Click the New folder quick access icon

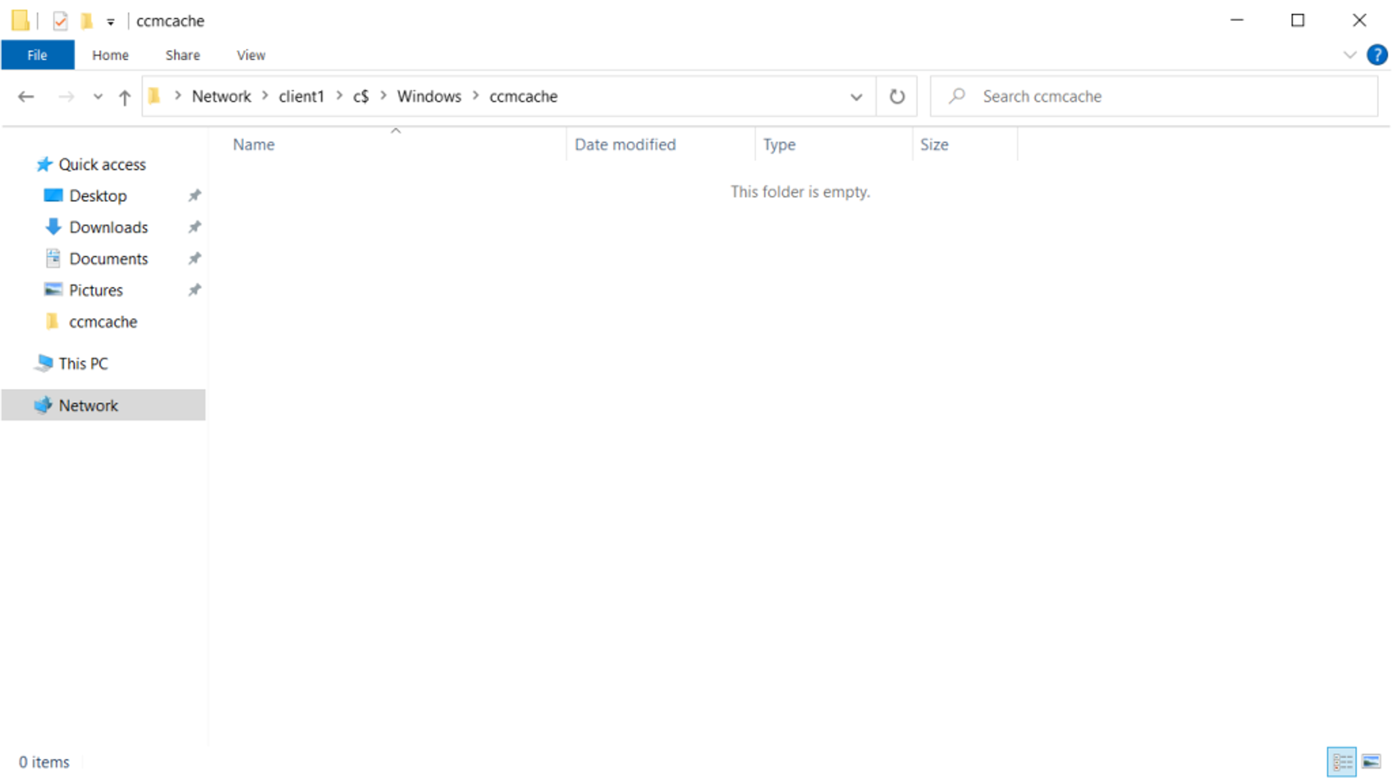[x=87, y=21]
